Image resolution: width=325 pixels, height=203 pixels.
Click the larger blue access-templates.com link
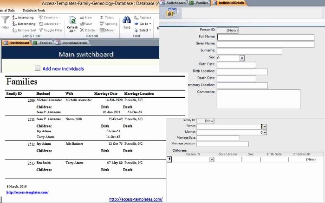[x=136, y=199]
